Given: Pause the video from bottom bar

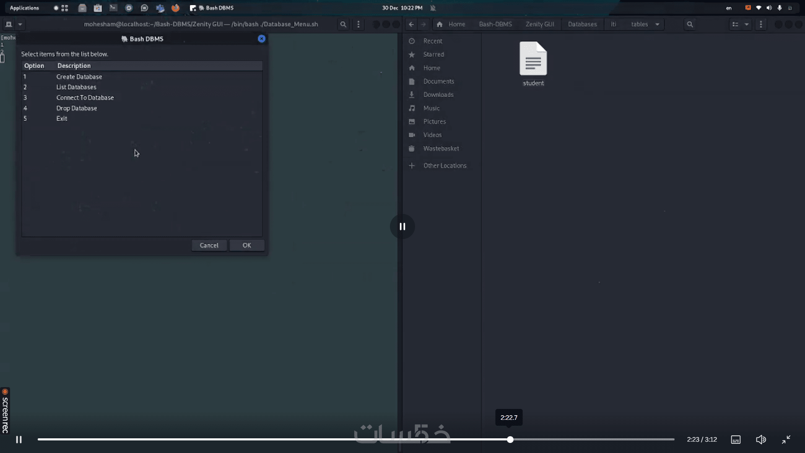Looking at the screenshot, I should [19, 440].
